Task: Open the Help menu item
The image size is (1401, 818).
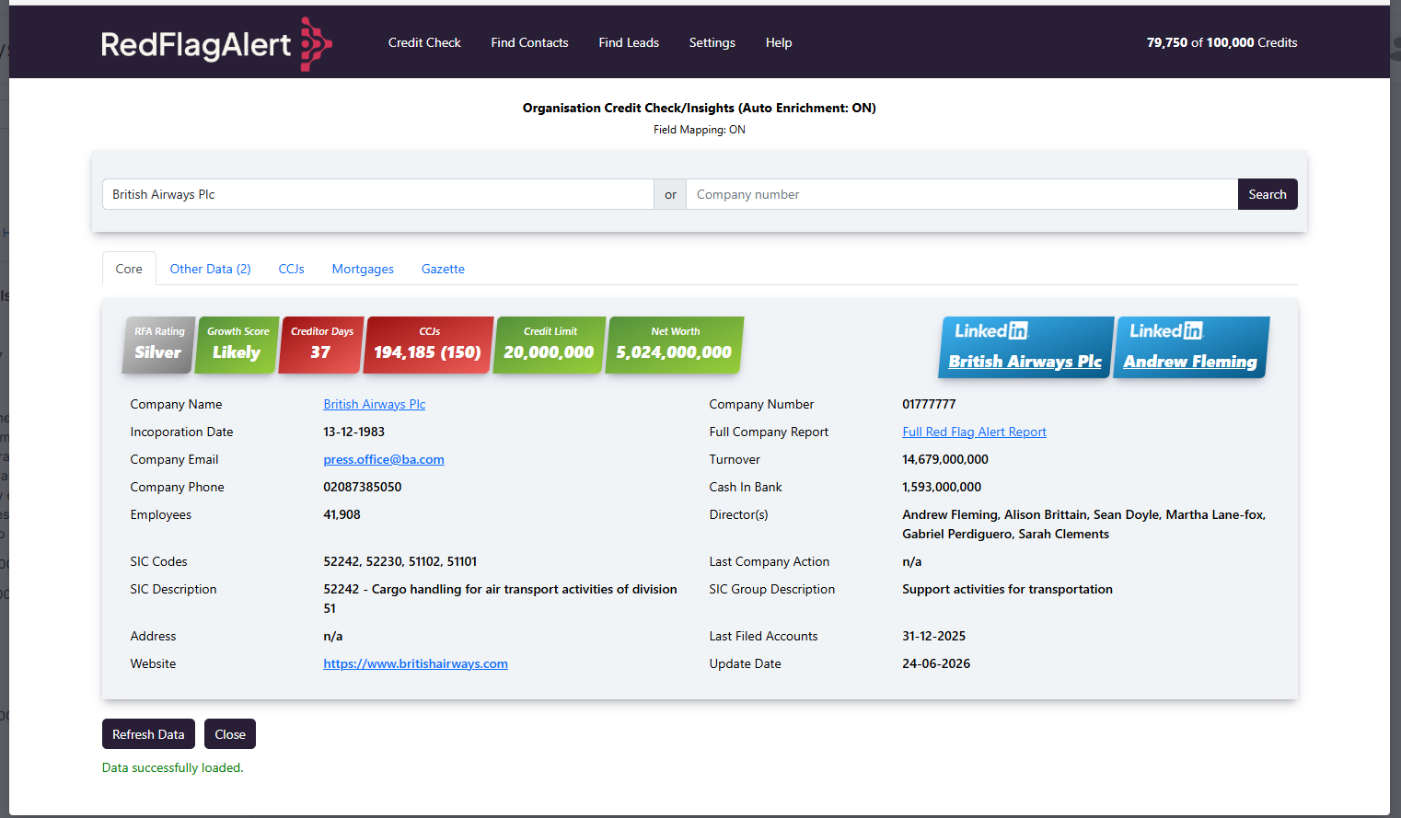Action: (x=779, y=42)
